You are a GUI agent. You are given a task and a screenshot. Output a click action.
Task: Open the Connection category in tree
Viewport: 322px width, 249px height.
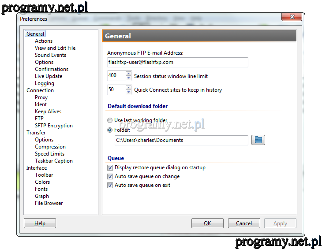(40, 90)
